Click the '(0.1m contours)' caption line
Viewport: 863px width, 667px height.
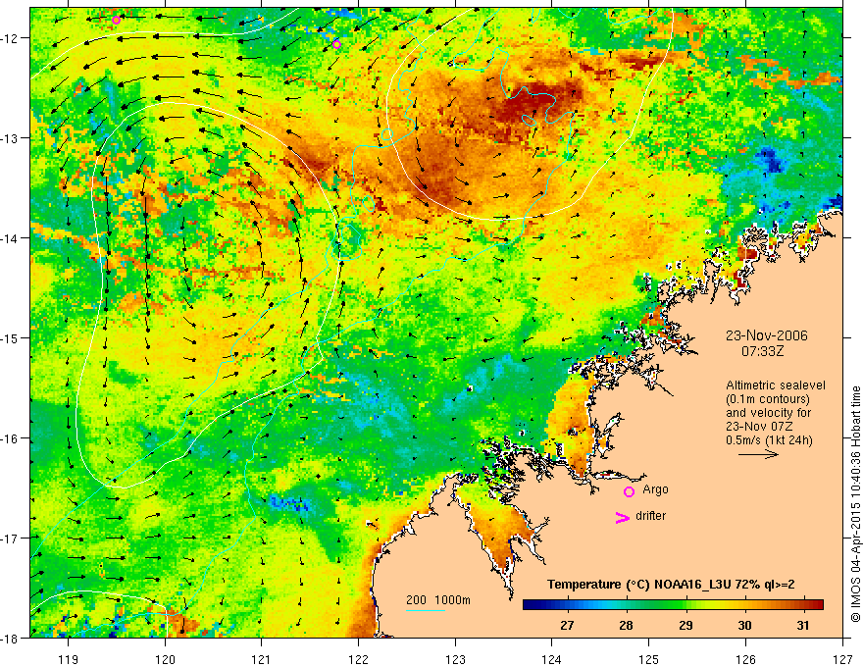pos(768,399)
